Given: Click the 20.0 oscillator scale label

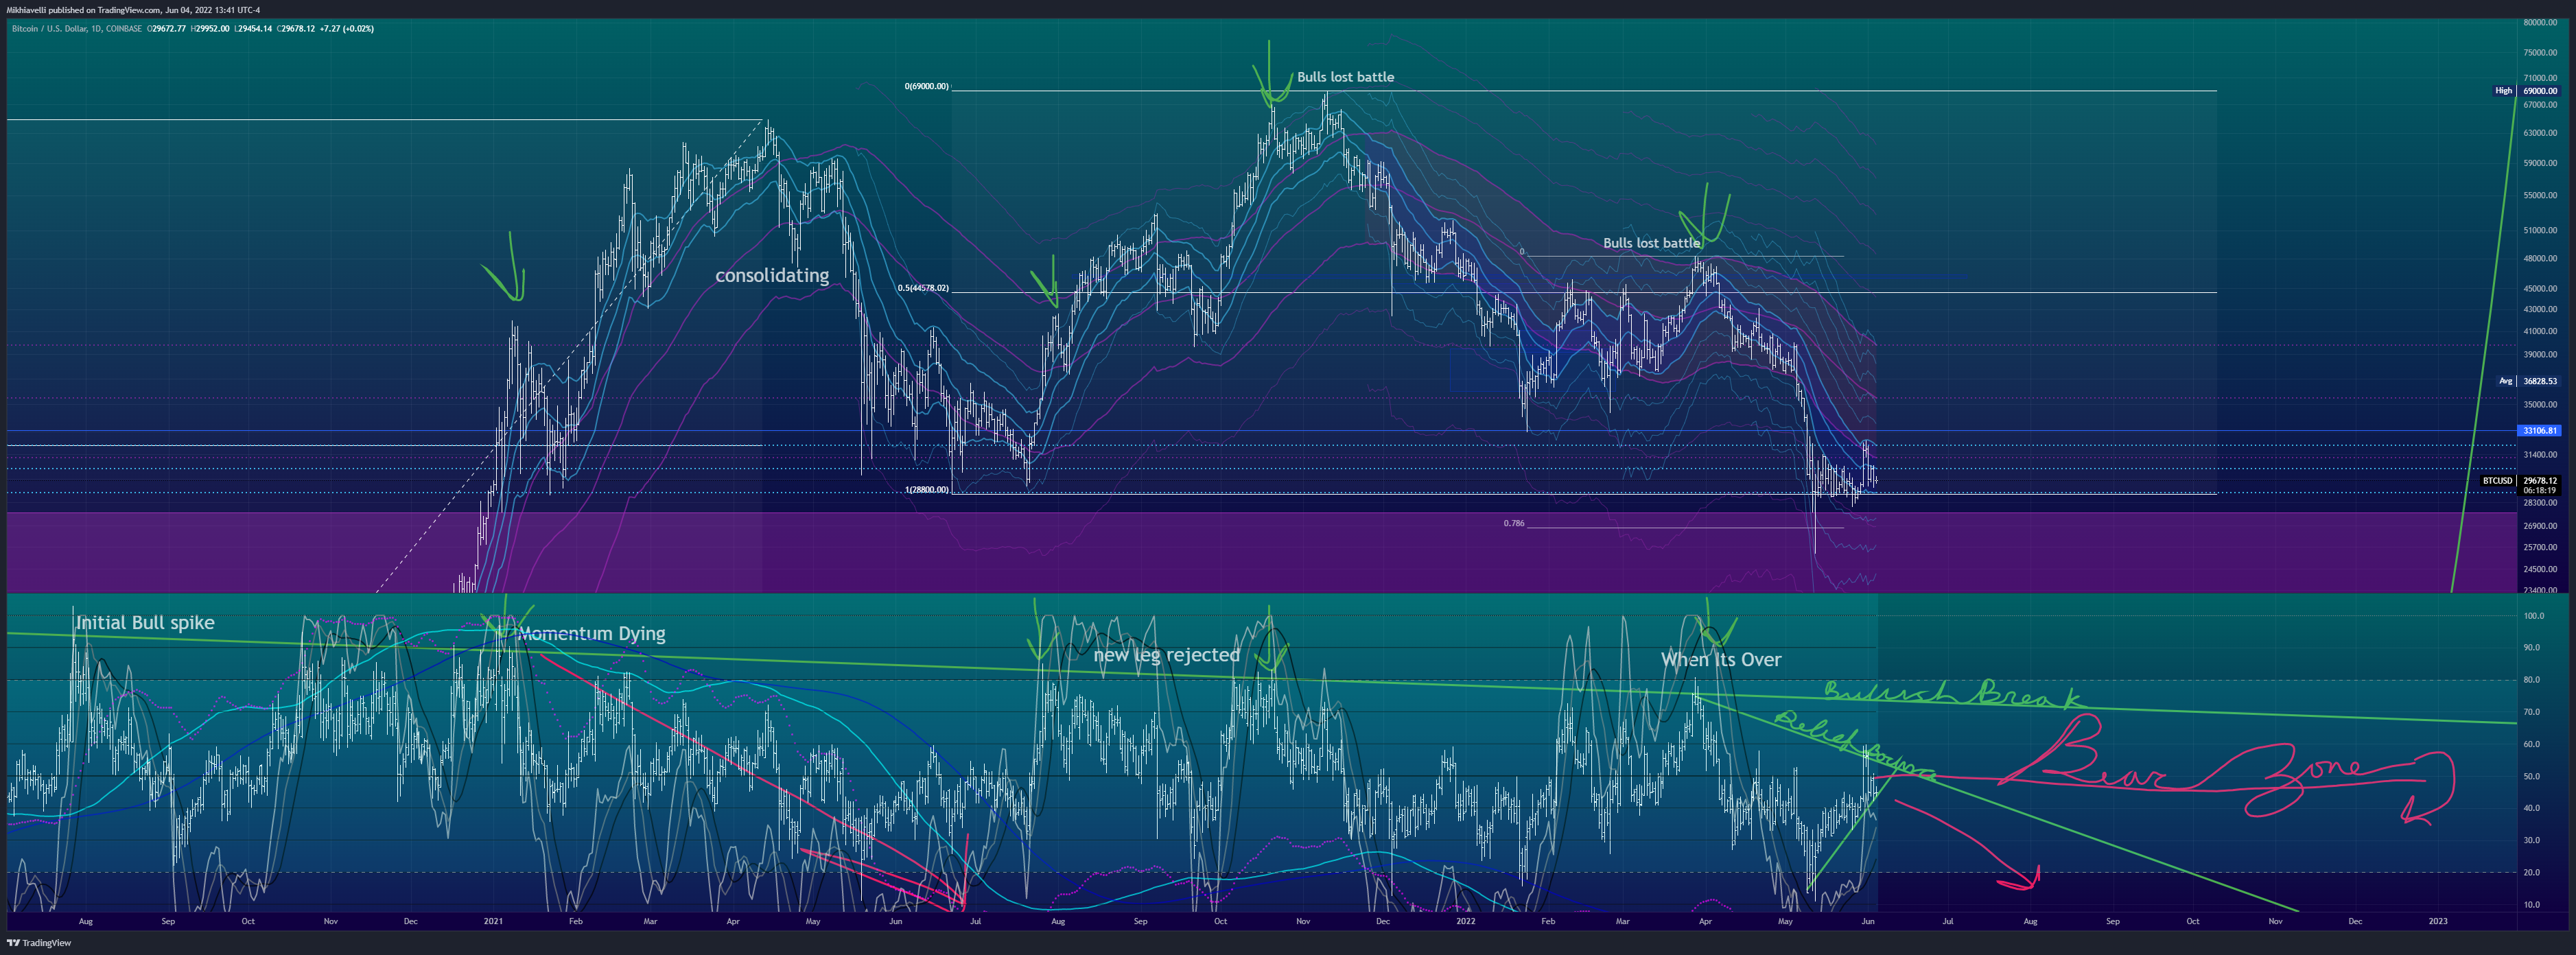Looking at the screenshot, I should 2531,872.
